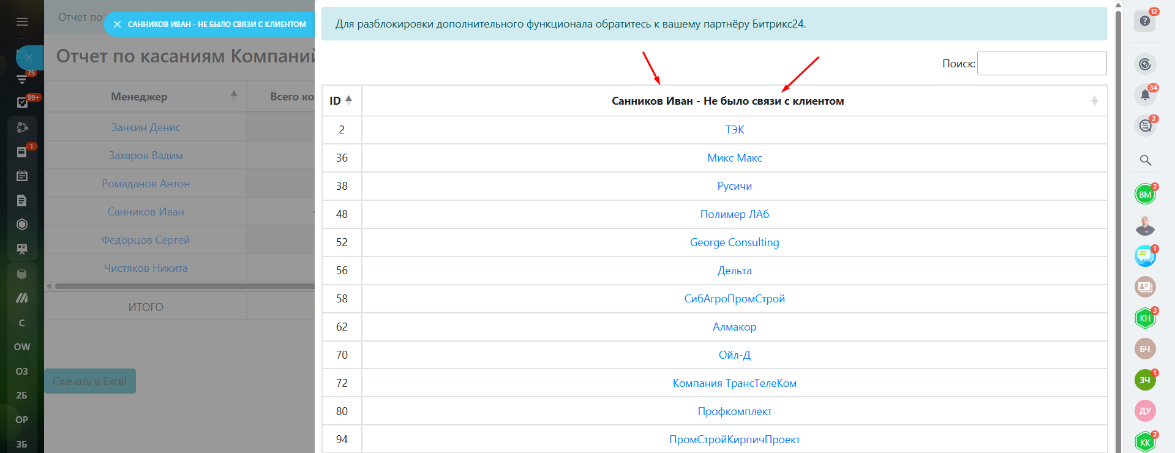Screen dimensions: 1175x453
Task: Open the 'ЗЧ' green avatar chat
Action: coord(1145,380)
